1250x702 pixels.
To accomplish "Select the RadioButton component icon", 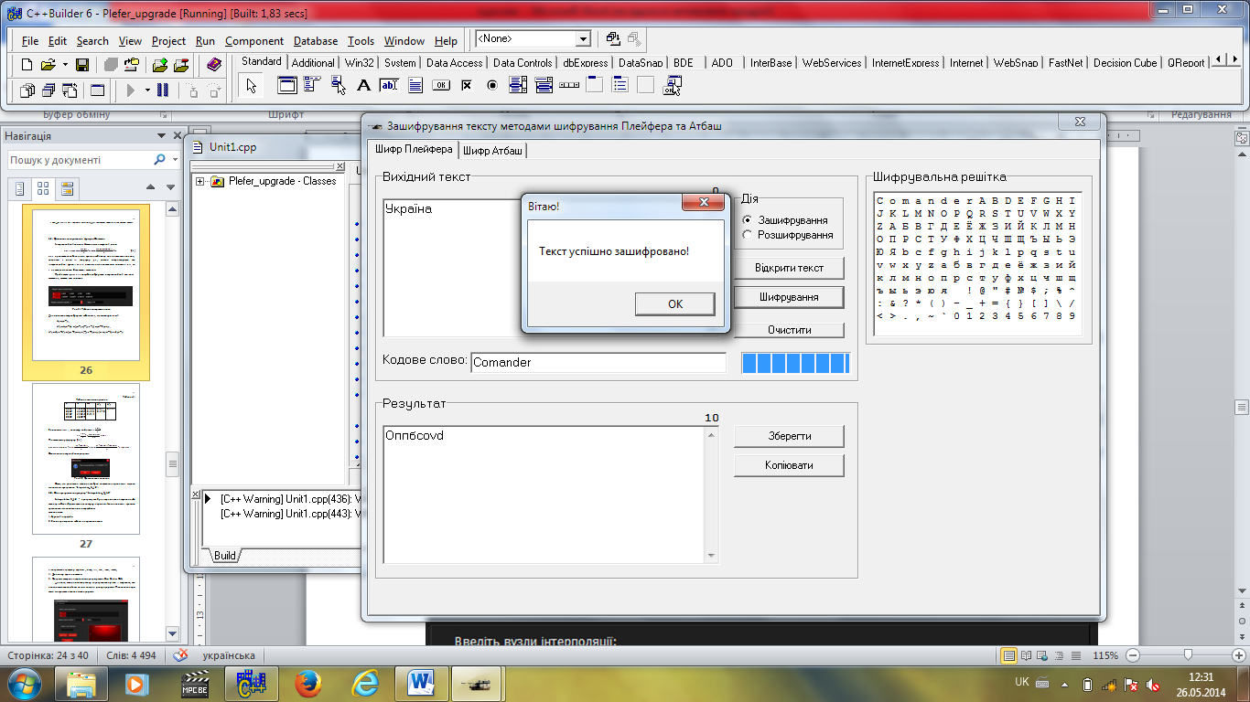I will click(x=491, y=85).
